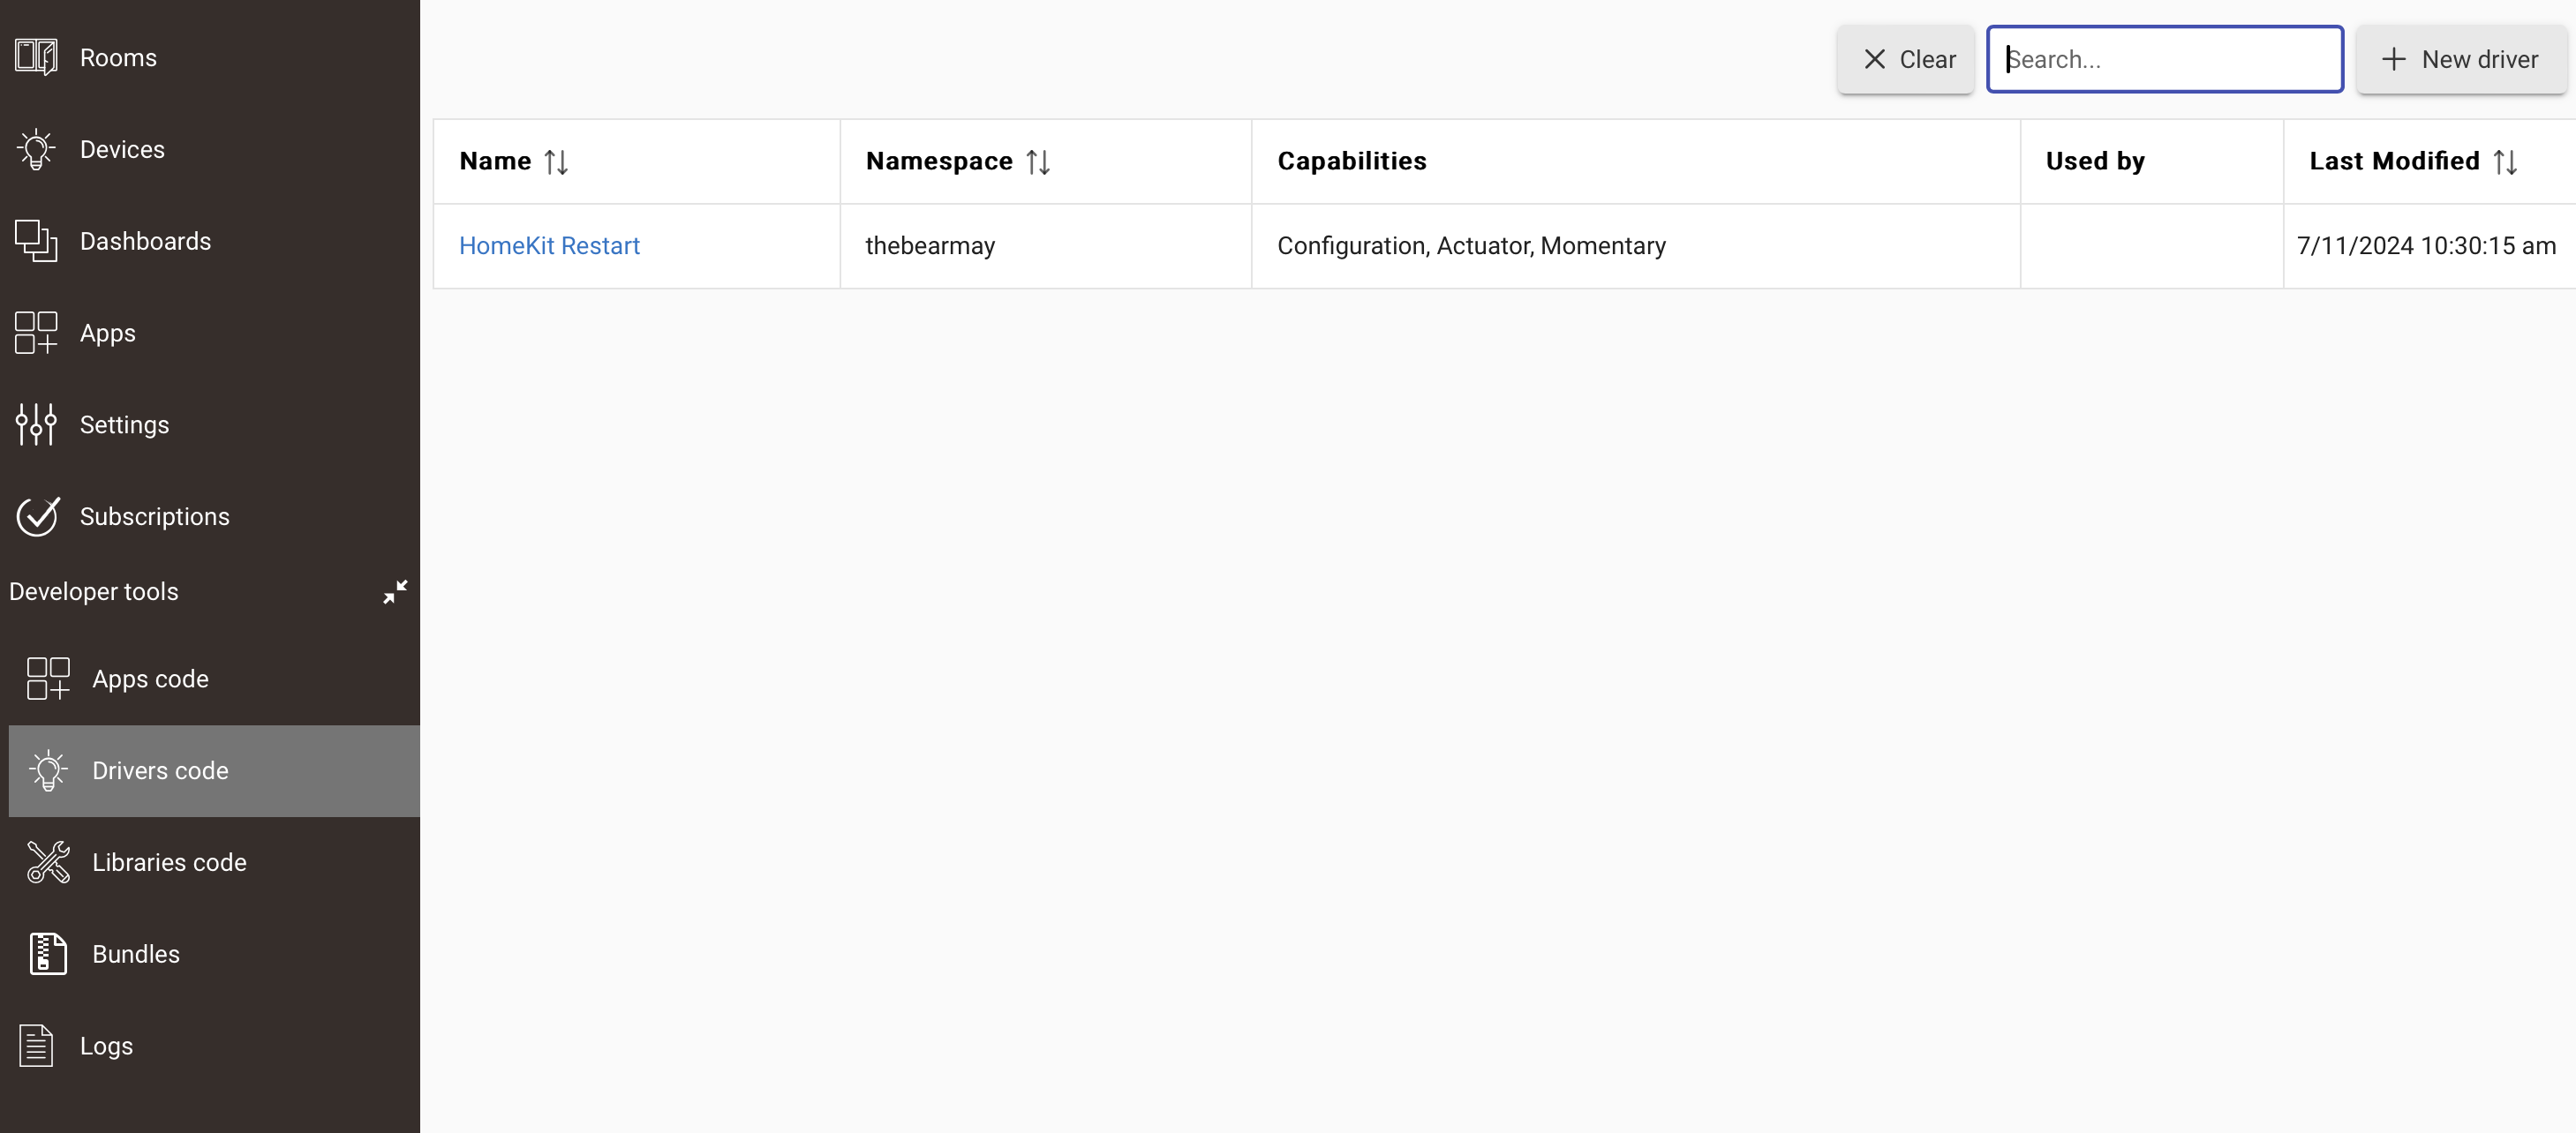Open the Logs document icon
Screen dimensions: 2576x1133
pyautogui.click(x=36, y=1046)
